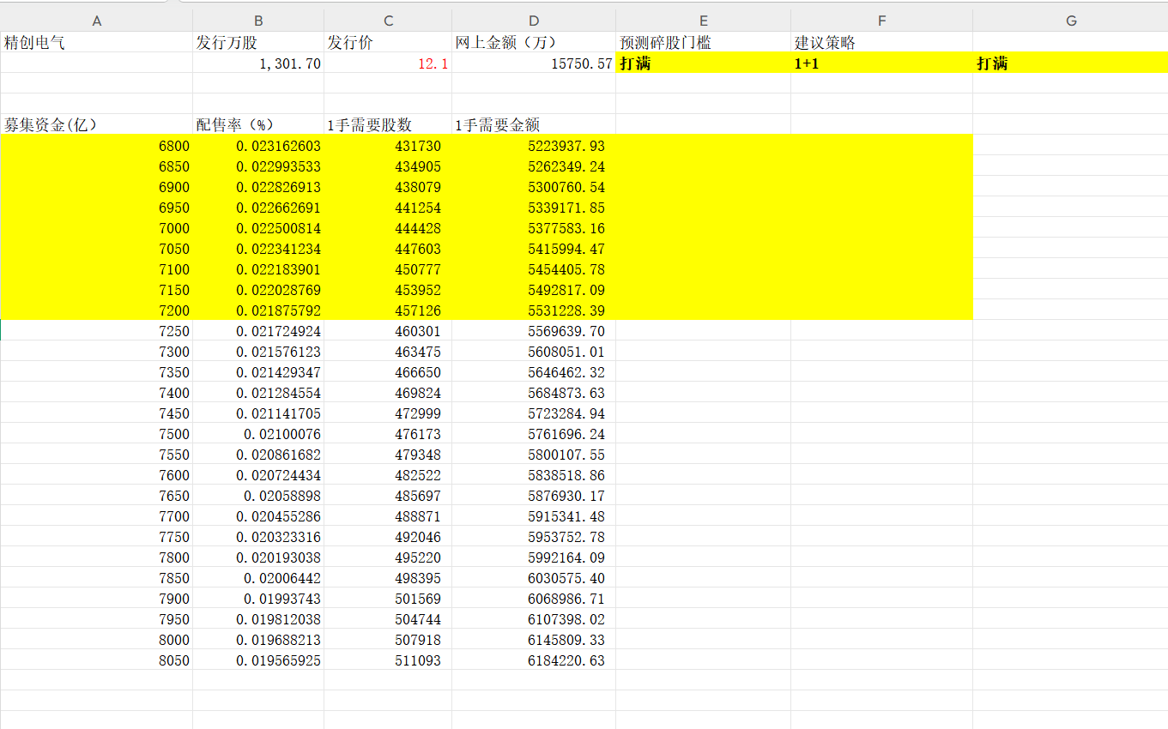
Task: Select the cell with 453952
Action: [x=388, y=290]
